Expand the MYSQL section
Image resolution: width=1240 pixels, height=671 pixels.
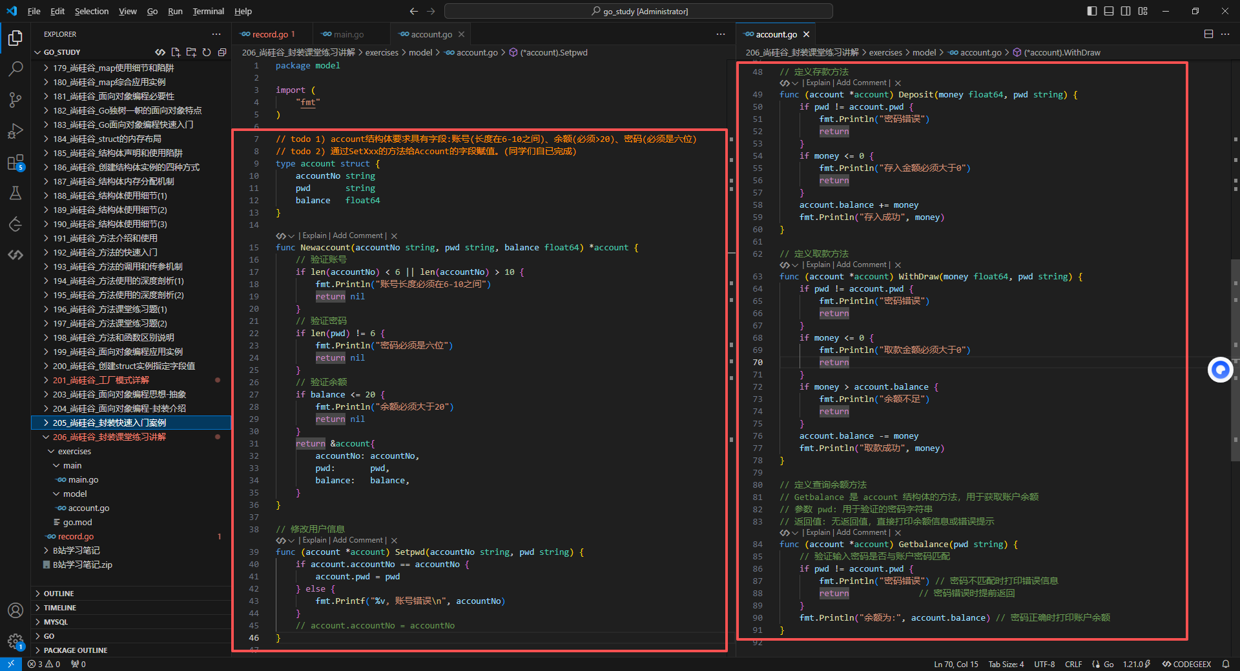point(131,622)
